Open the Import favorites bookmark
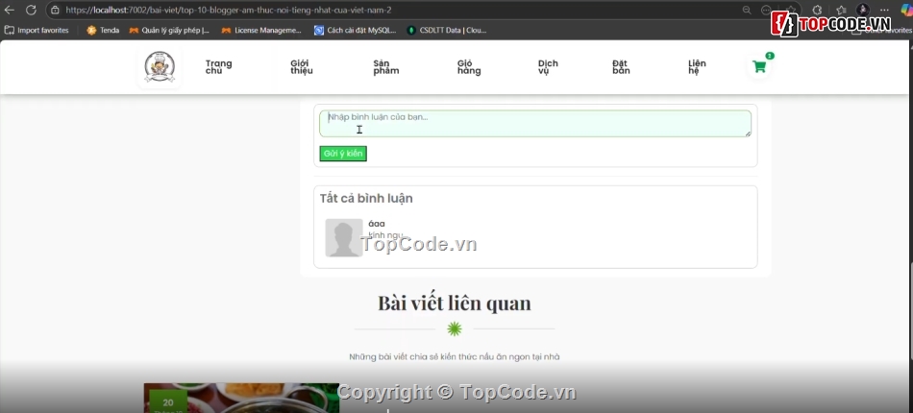Screen dimensions: 913x413 pyautogui.click(x=37, y=30)
